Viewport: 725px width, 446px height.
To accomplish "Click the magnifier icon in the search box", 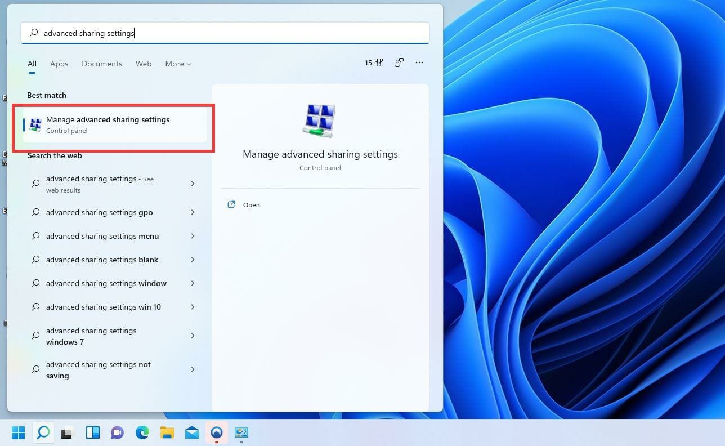I will tap(34, 33).
